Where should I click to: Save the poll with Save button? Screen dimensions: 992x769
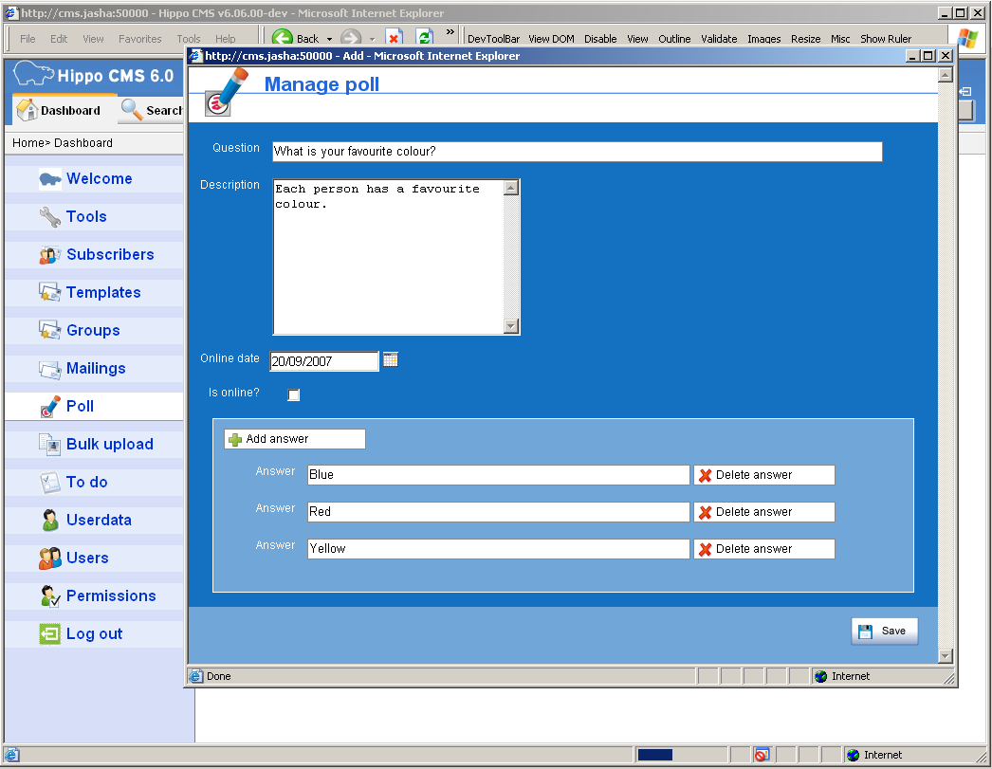point(884,631)
